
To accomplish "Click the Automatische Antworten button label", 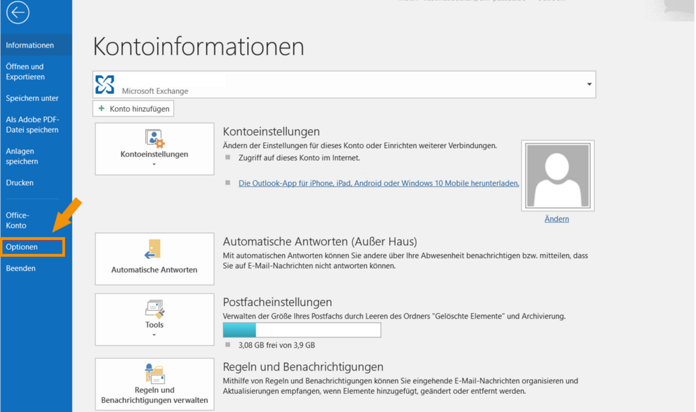I will 154,270.
